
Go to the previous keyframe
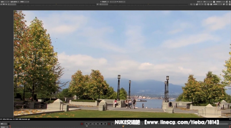point(90,124)
